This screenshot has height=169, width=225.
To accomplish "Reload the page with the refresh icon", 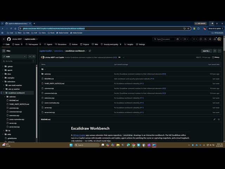I will point(11,29).
